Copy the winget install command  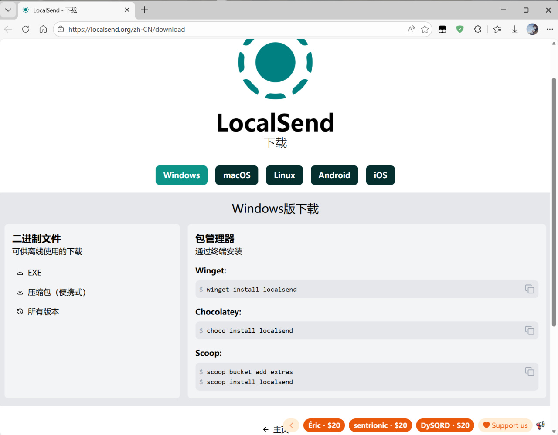tap(530, 289)
